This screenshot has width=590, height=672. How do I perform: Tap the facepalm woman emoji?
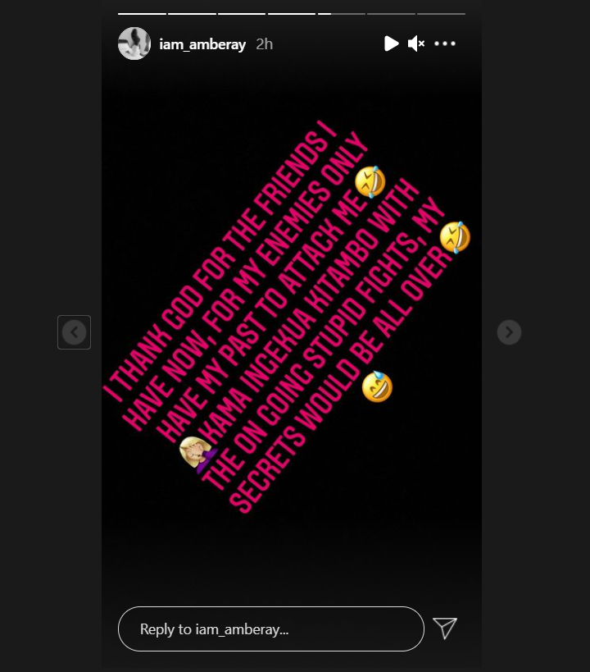pyautogui.click(x=197, y=454)
